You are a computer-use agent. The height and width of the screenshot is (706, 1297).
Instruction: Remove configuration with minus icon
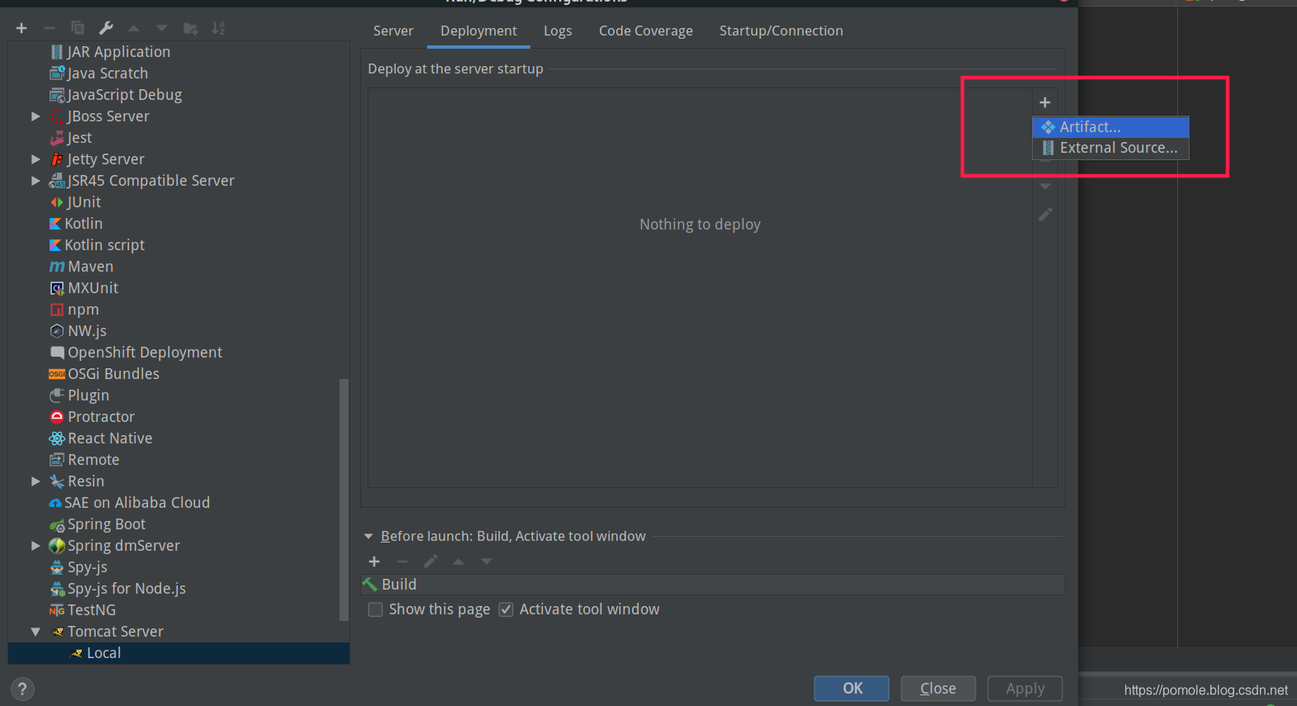(50, 28)
